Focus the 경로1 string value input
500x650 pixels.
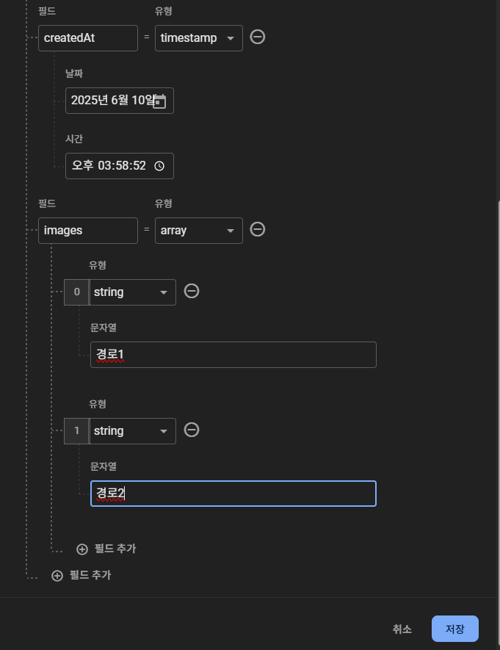(x=233, y=355)
